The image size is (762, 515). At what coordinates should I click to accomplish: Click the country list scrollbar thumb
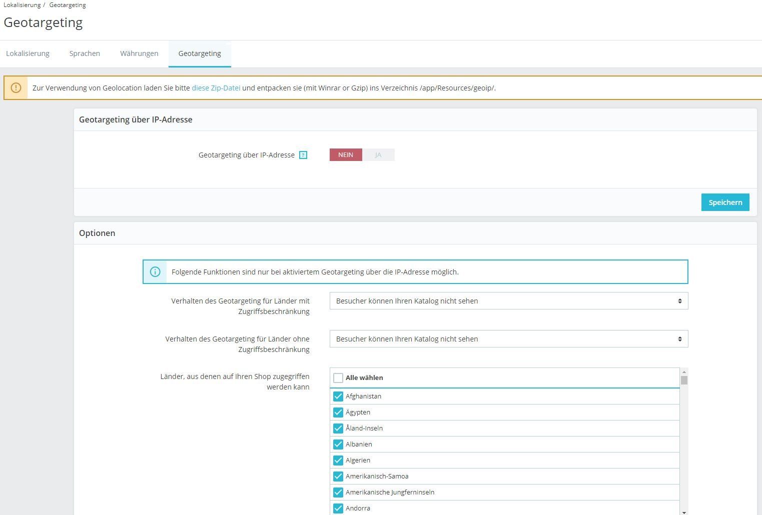(x=684, y=380)
